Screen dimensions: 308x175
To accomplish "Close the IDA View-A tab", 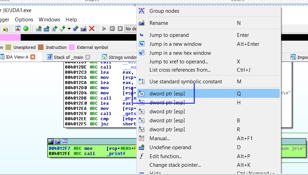I will click(33, 57).
